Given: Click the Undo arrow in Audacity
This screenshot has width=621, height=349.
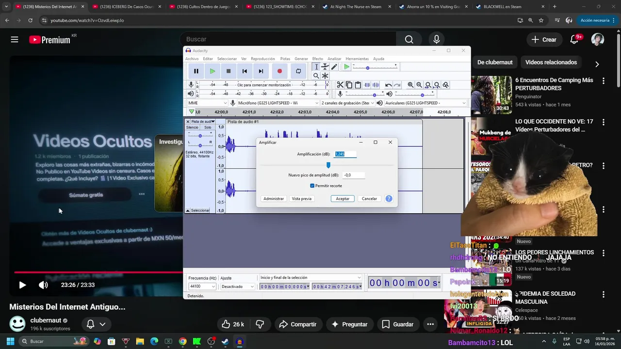Looking at the screenshot, I should click(388, 85).
